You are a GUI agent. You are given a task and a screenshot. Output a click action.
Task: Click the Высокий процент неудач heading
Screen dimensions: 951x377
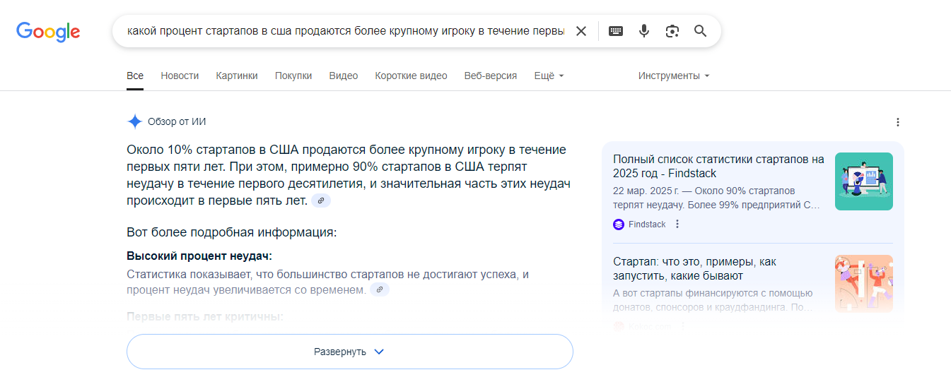click(199, 256)
